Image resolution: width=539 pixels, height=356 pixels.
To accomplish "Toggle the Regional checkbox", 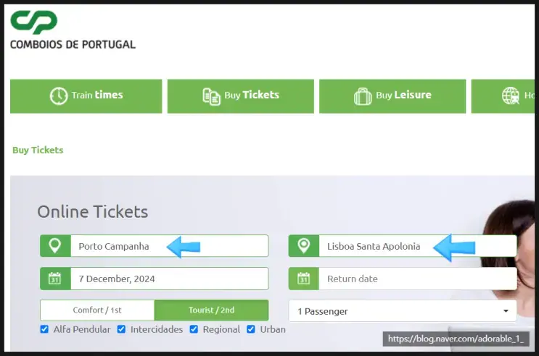I will [x=194, y=329].
